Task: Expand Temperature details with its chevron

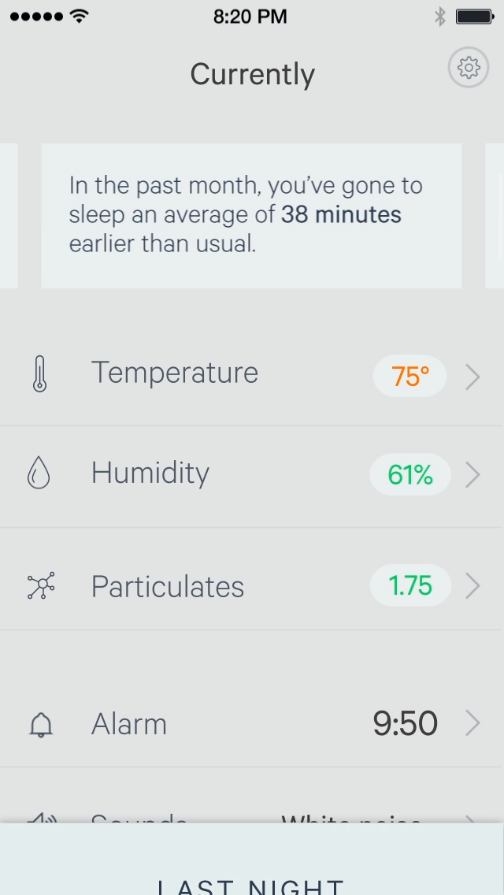Action: (x=472, y=377)
